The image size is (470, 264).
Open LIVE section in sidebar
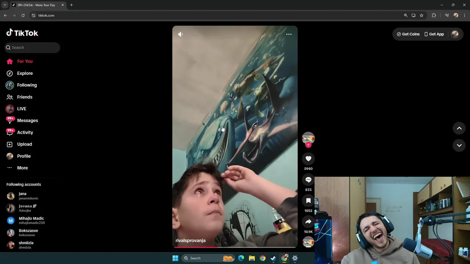(x=22, y=109)
